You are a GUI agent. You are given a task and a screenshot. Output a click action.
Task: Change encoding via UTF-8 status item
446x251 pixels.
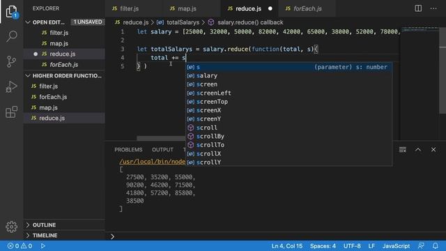[x=352, y=246]
